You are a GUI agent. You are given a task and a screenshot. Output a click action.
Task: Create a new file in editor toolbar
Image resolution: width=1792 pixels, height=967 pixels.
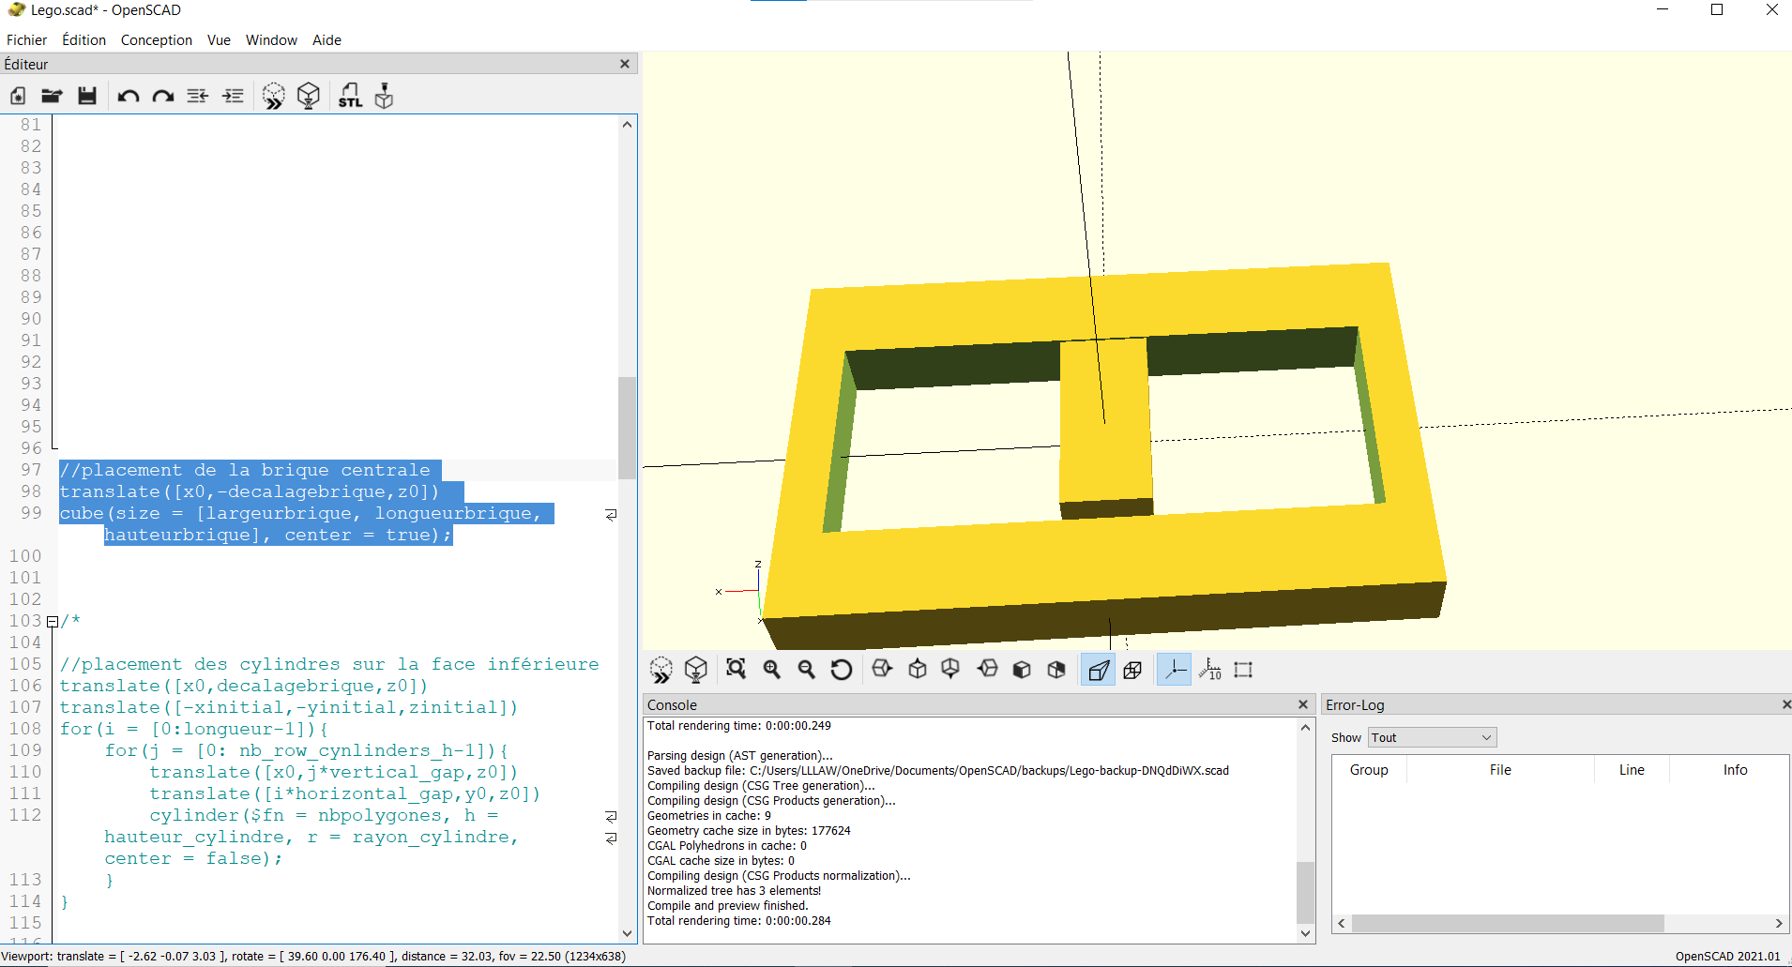(18, 96)
